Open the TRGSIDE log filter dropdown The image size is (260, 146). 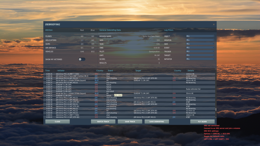coord(200,51)
